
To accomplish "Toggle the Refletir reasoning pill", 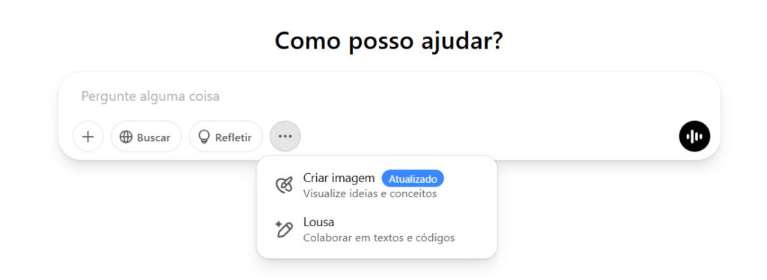I will tap(226, 137).
